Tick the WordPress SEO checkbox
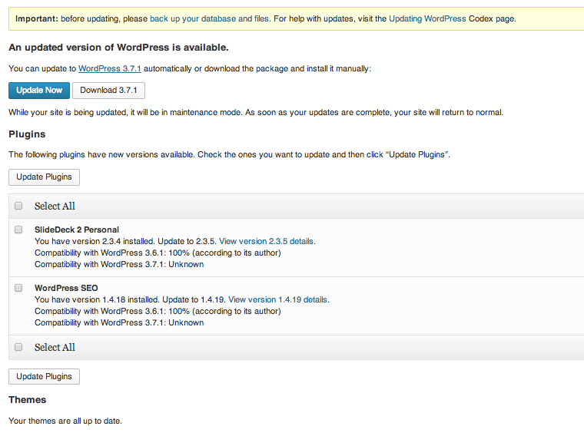Screen dimensions: 584x446 (18, 288)
